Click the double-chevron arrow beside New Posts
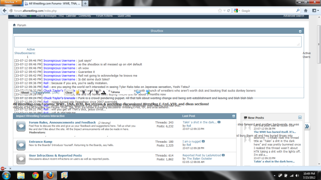321x180 pixels. click(x=307, y=126)
